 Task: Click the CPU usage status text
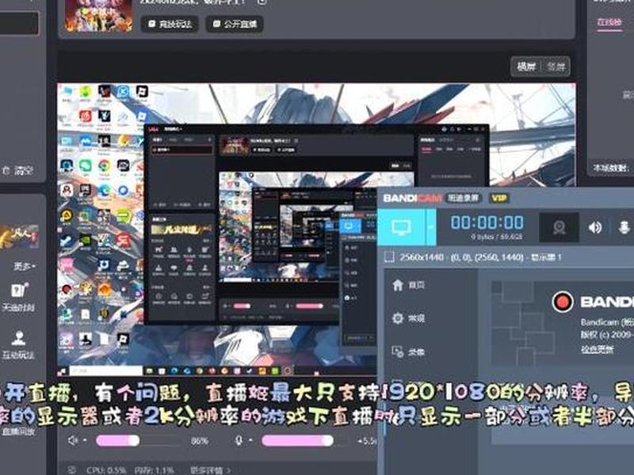pos(106,470)
